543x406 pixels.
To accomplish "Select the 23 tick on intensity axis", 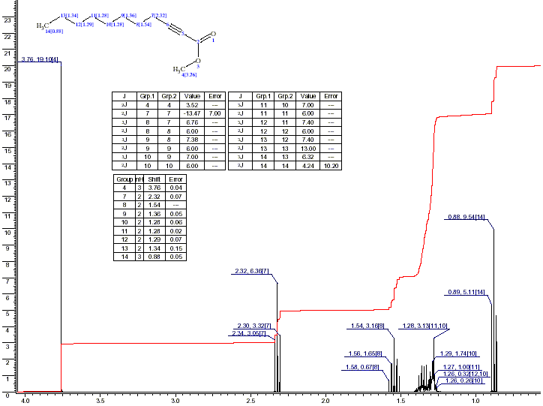I will pos(7,20).
